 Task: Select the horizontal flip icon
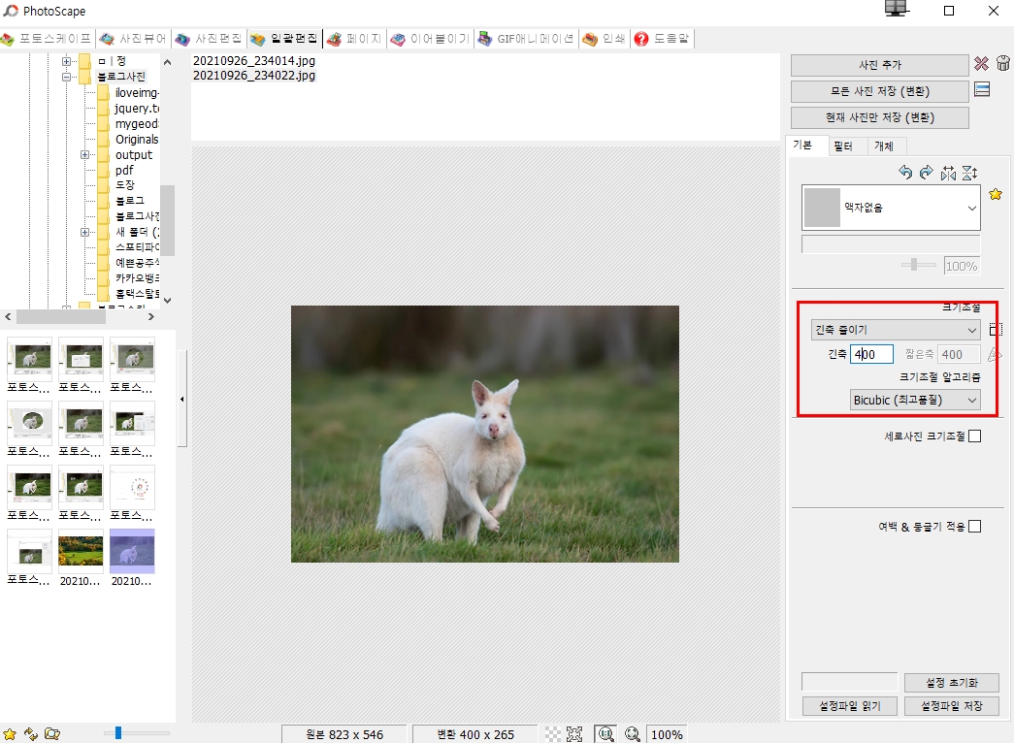(x=948, y=173)
